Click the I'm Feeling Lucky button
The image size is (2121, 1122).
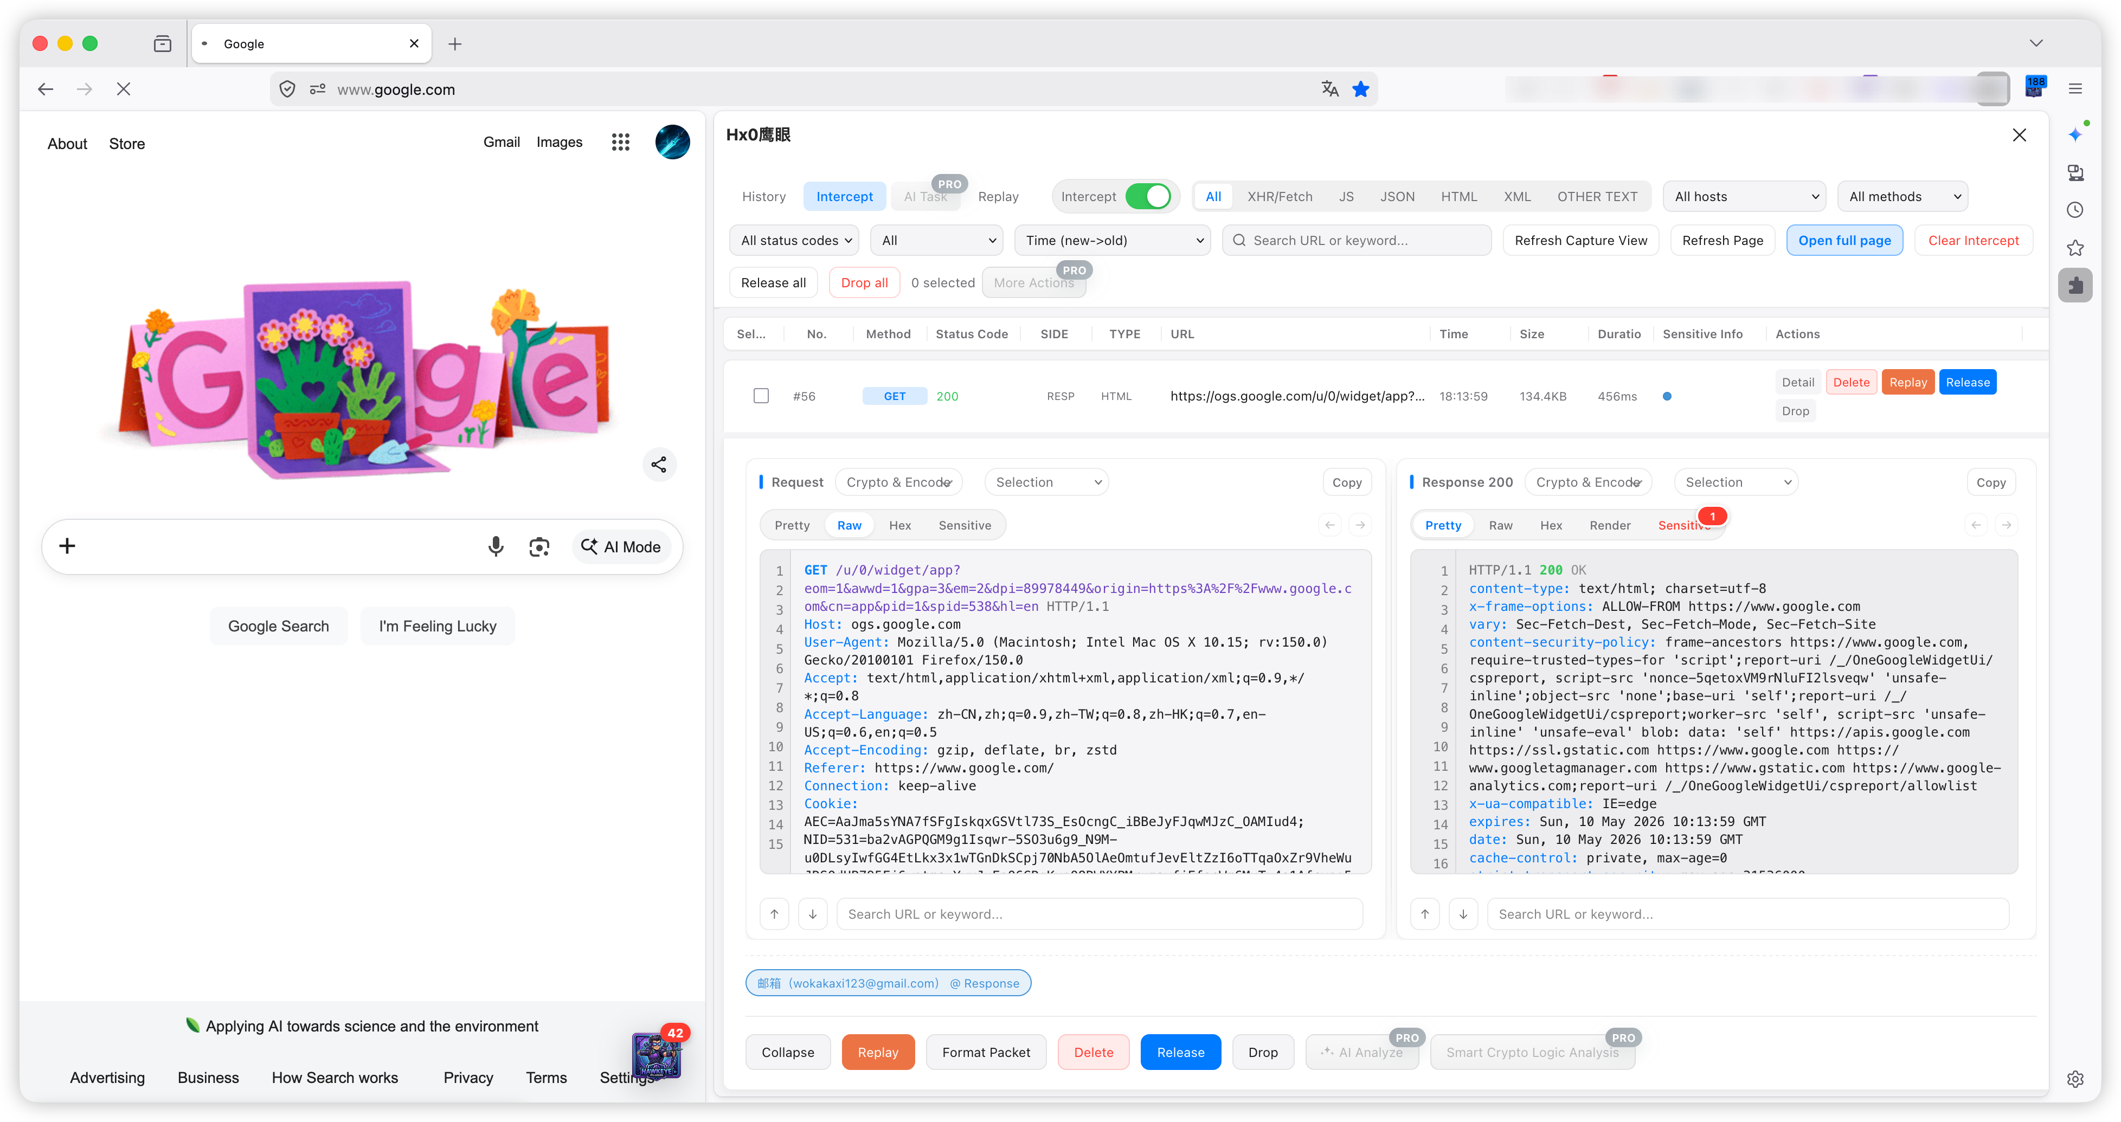click(437, 626)
